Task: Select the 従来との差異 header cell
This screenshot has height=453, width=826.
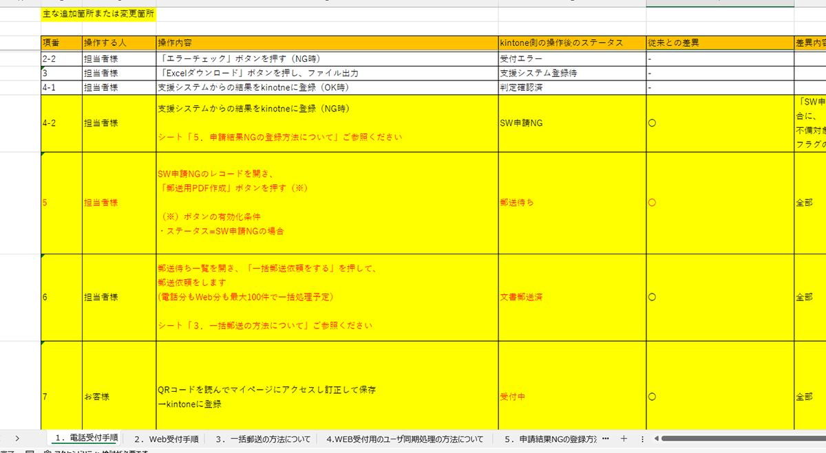Action: coord(720,43)
